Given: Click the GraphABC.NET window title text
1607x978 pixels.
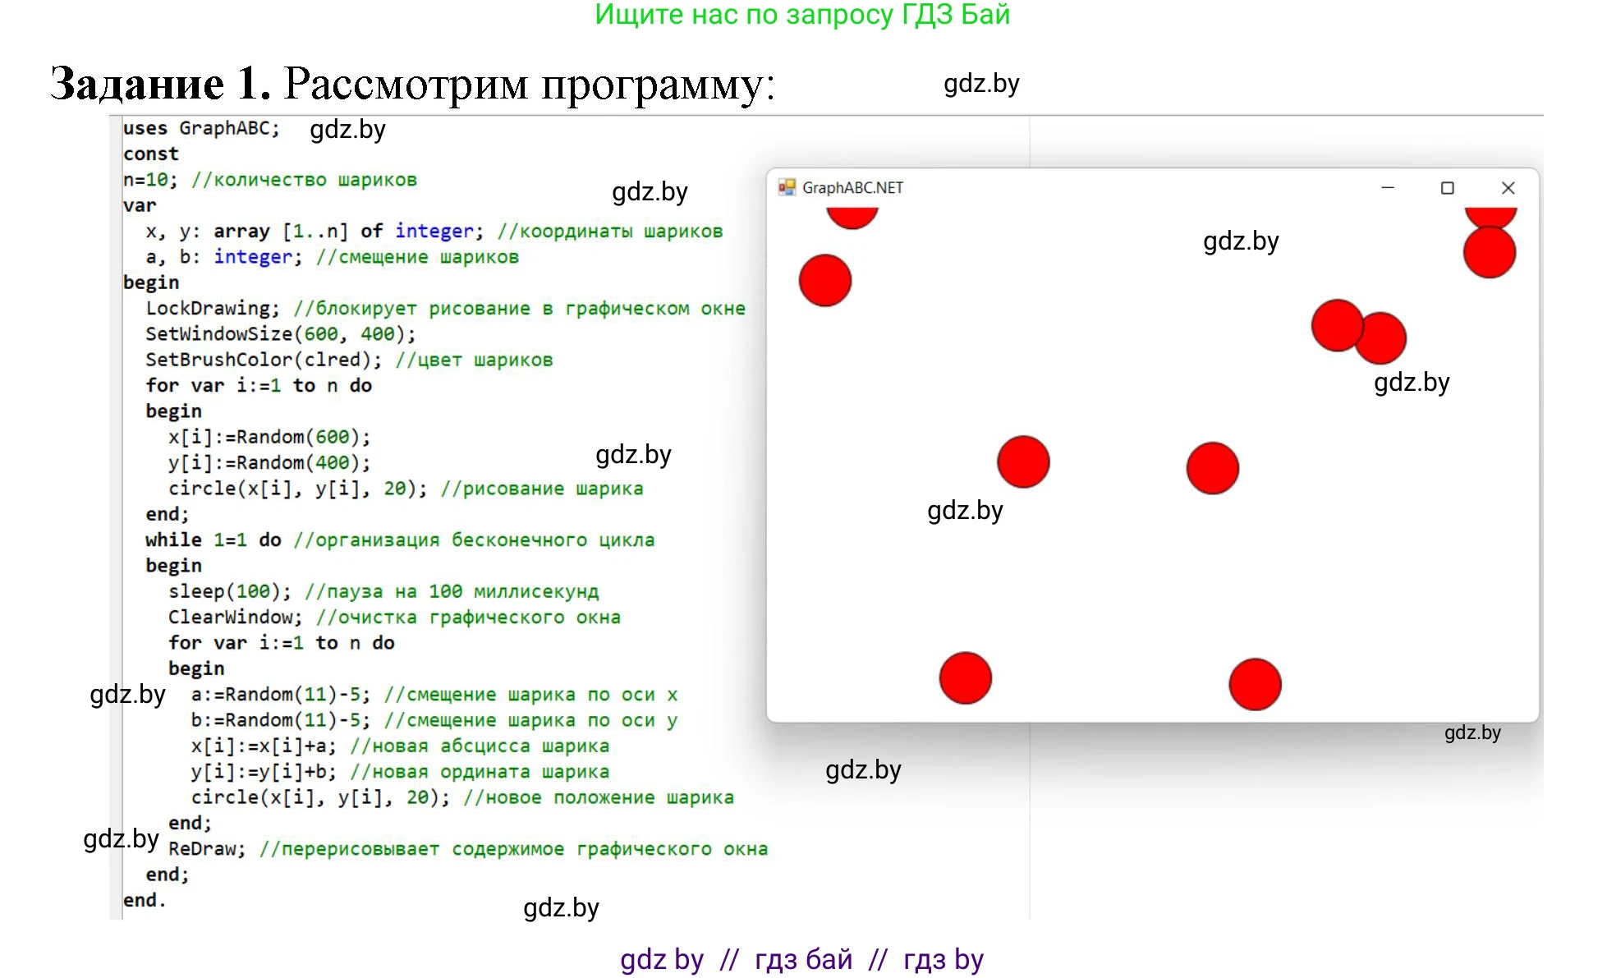Looking at the screenshot, I should pyautogui.click(x=852, y=187).
